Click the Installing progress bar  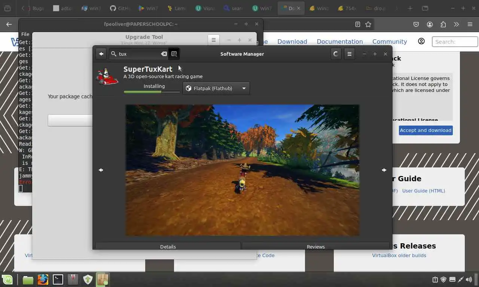pyautogui.click(x=152, y=92)
